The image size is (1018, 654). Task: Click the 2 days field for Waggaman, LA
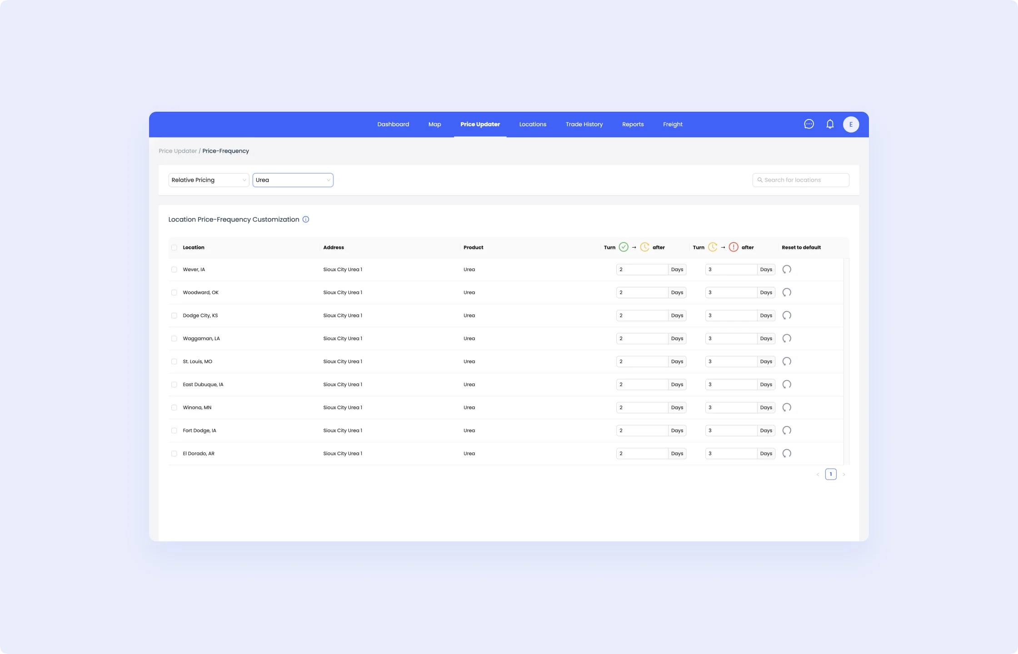[642, 338]
